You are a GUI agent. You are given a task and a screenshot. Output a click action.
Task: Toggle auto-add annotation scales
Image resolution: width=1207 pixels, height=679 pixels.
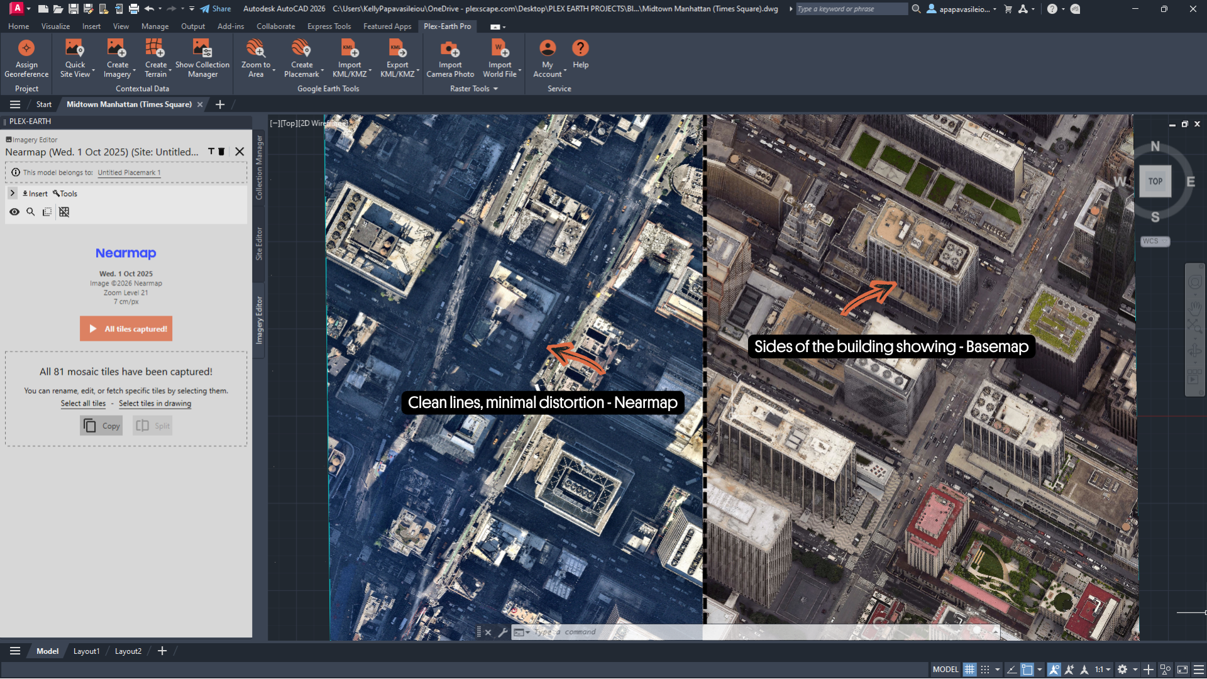pyautogui.click(x=1069, y=670)
